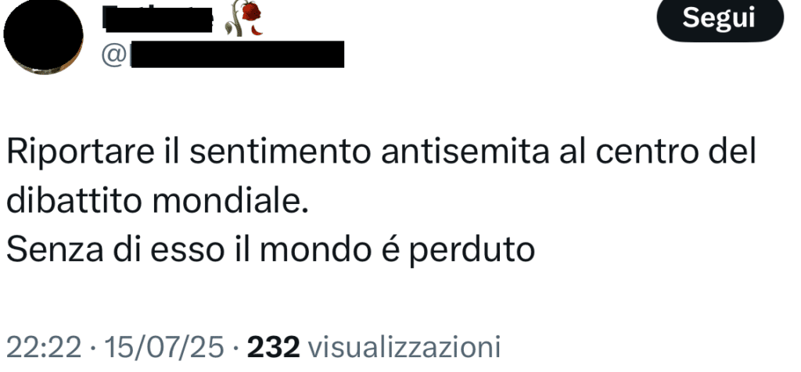Screen dimensions: 801x372
Task: Click the wilted rose emoji icon
Action: click(244, 18)
